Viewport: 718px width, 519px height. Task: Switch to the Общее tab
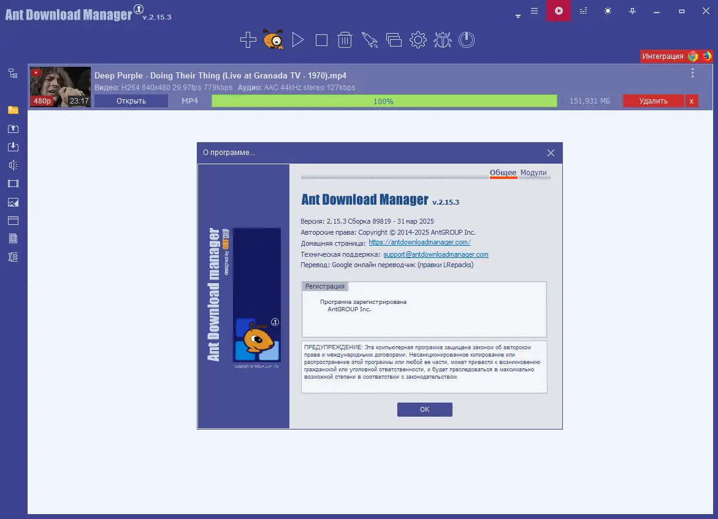(x=503, y=173)
